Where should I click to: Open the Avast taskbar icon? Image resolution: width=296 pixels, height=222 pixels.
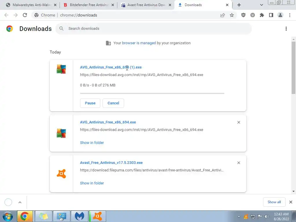point(97,216)
